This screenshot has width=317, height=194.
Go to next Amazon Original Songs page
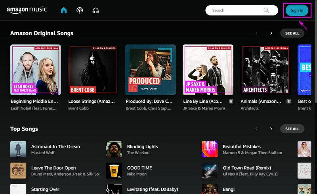pos(271,33)
